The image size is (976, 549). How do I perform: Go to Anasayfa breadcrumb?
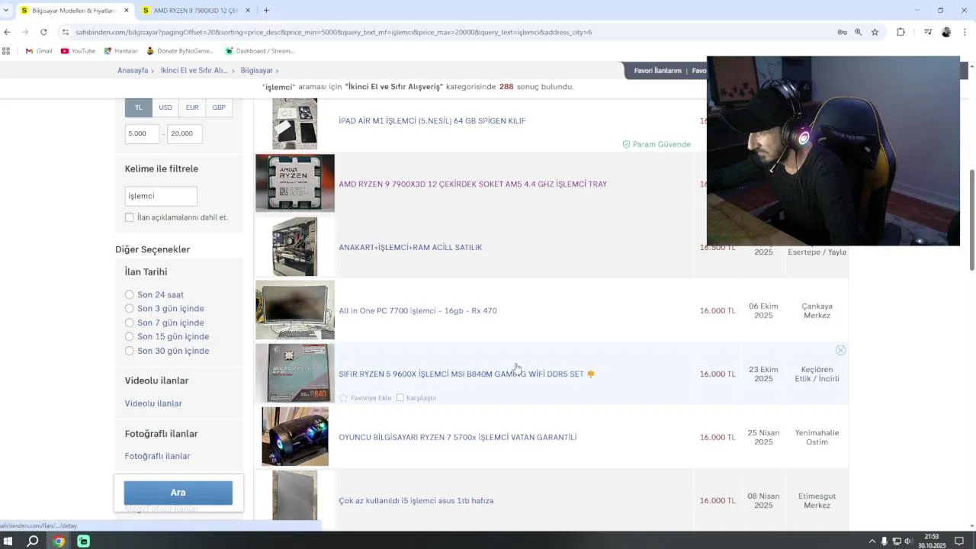click(x=133, y=70)
